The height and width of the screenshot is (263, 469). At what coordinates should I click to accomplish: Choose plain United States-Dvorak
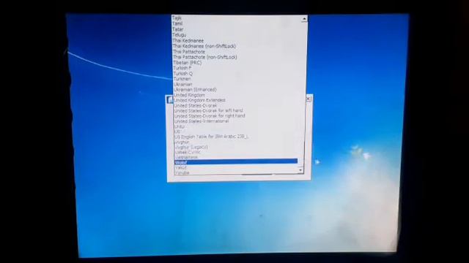196,105
